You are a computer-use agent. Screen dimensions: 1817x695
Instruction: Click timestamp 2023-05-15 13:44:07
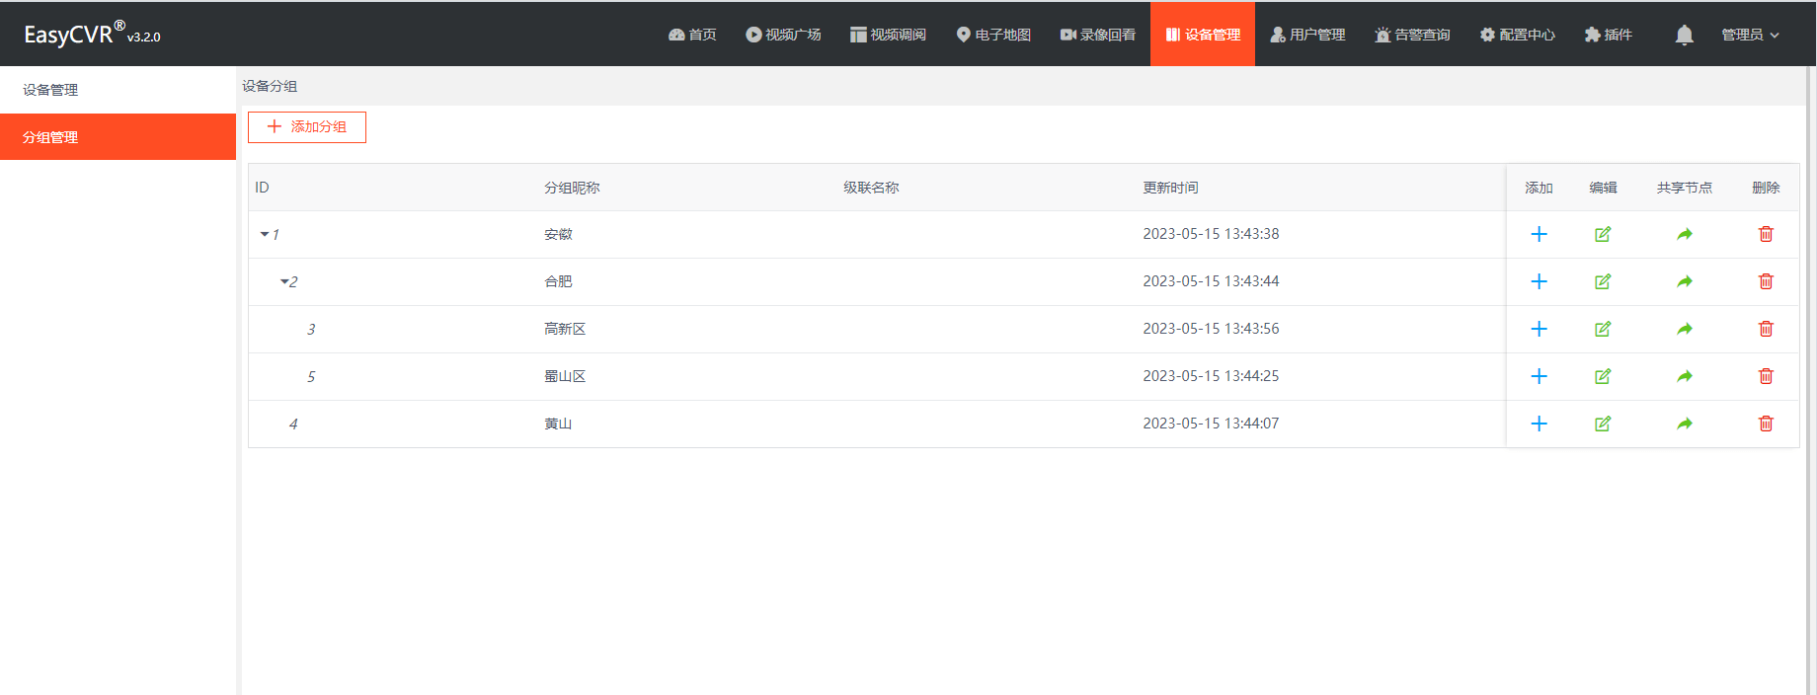1211,424
